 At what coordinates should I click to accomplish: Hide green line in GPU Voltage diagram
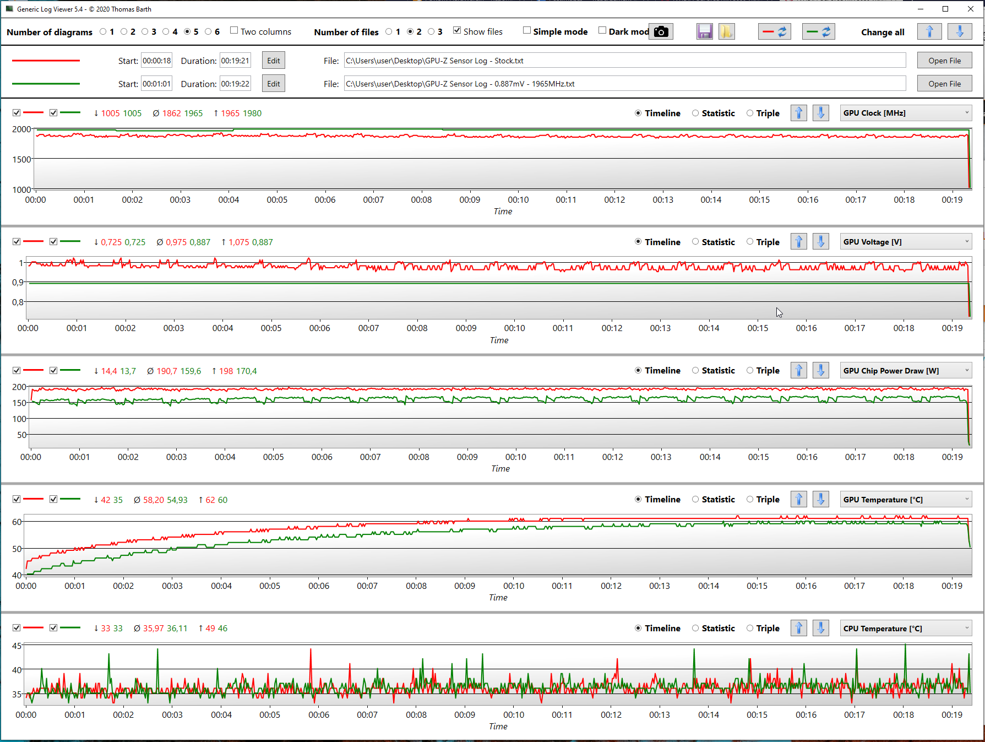point(53,242)
